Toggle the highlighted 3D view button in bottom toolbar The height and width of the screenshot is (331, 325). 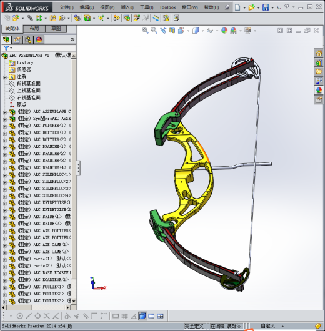(x=142, y=316)
